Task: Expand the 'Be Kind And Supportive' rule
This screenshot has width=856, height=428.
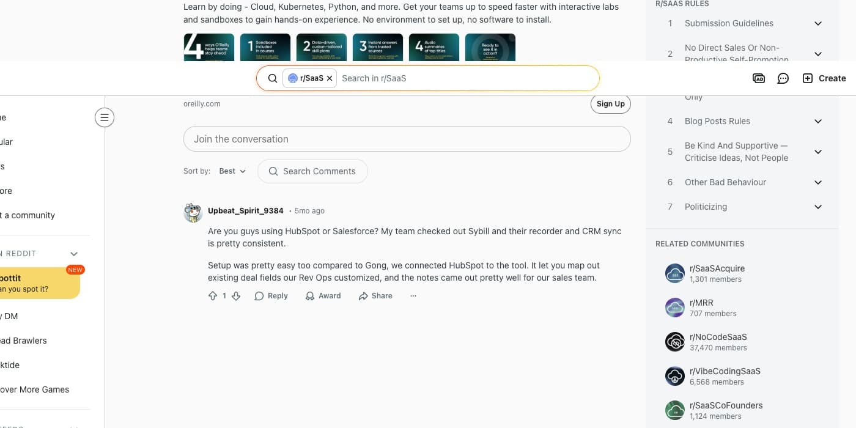Action: (818, 152)
